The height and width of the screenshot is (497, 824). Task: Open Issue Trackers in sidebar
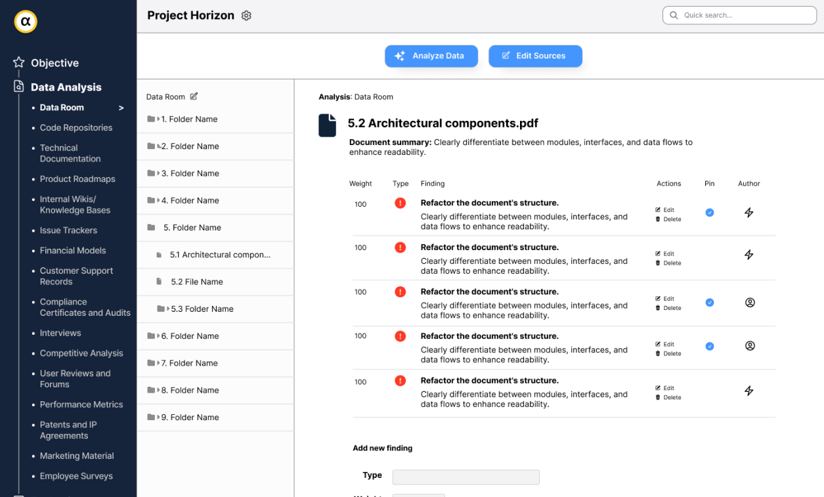tap(68, 230)
